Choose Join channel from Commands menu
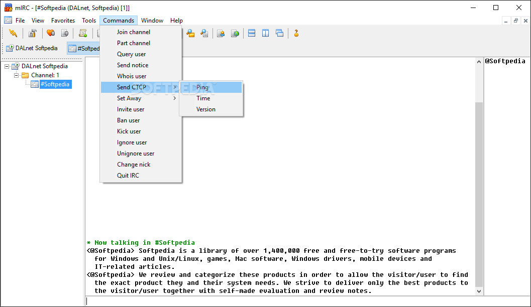Image resolution: width=531 pixels, height=307 pixels. tap(141, 32)
